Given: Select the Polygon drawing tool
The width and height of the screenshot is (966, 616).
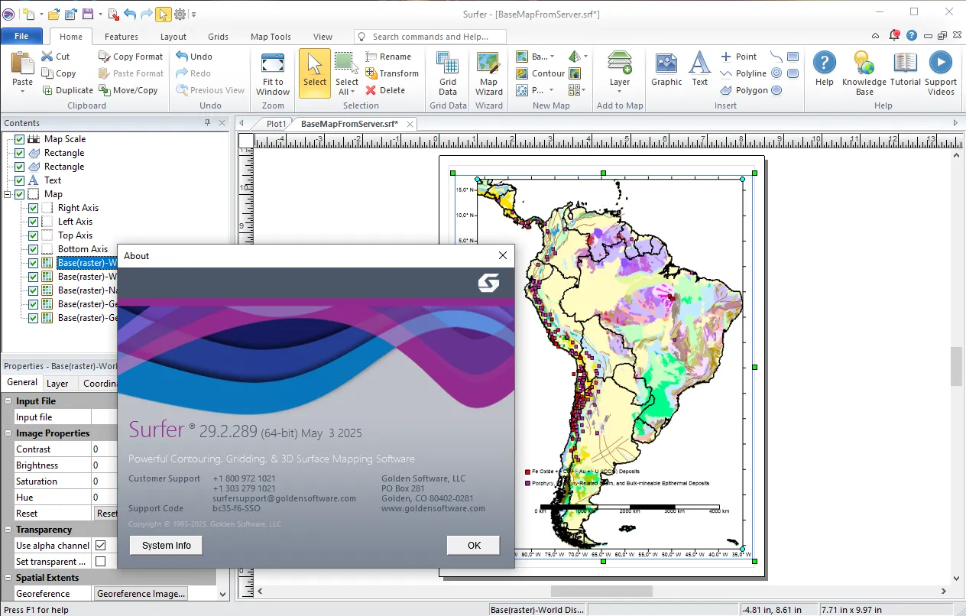Looking at the screenshot, I should (743, 90).
